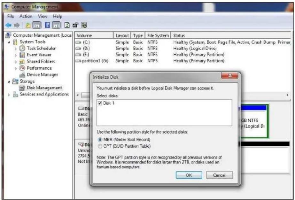This screenshot has width=295, height=200.
Task: Click the Device Manager icon in tree
Action: tap(22, 75)
